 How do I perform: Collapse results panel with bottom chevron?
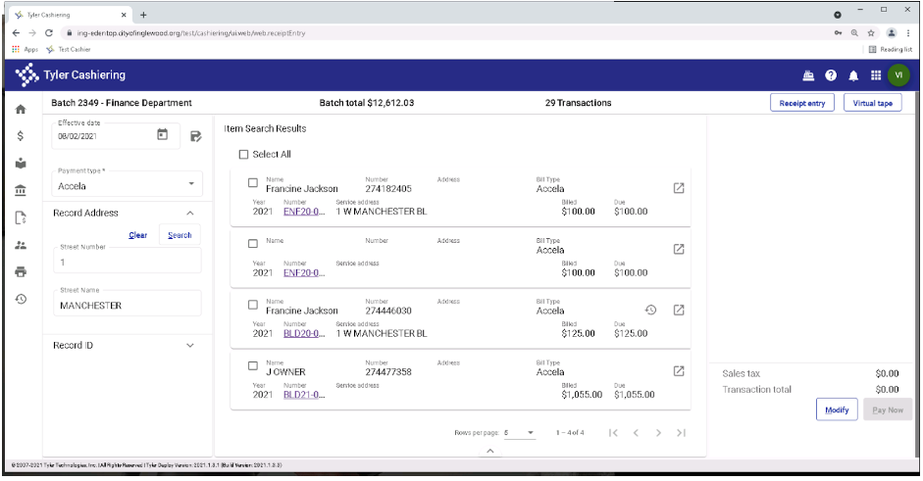490,451
